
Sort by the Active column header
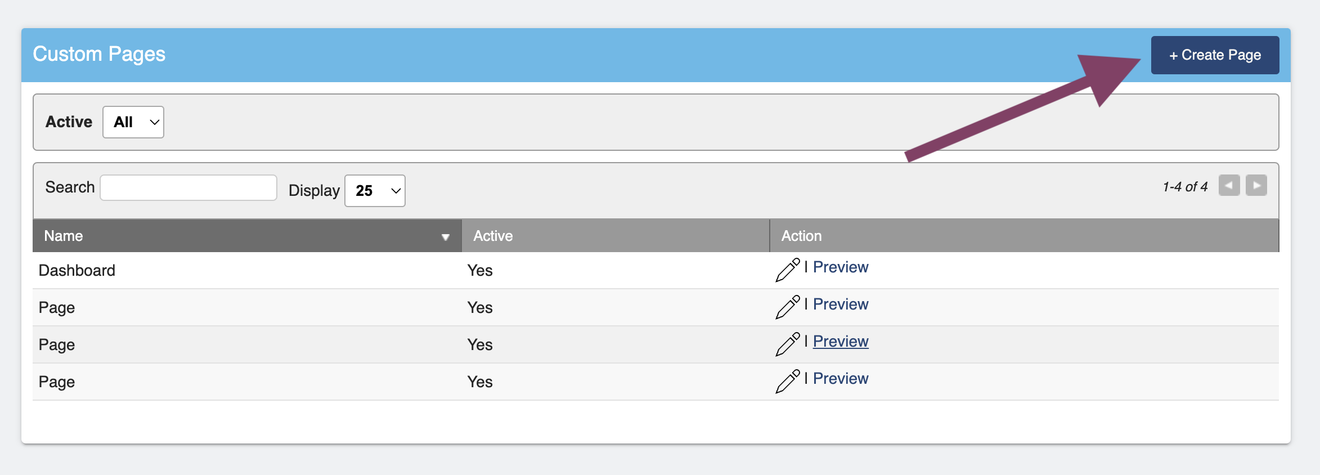pos(616,236)
